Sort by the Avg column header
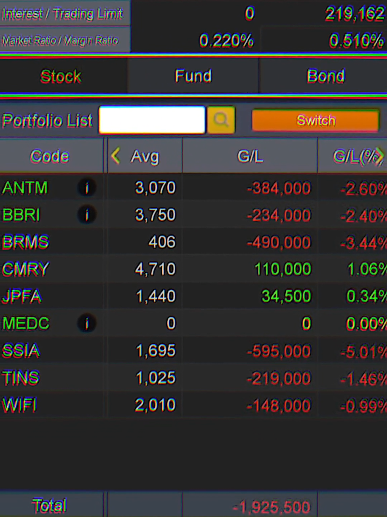 (x=145, y=156)
